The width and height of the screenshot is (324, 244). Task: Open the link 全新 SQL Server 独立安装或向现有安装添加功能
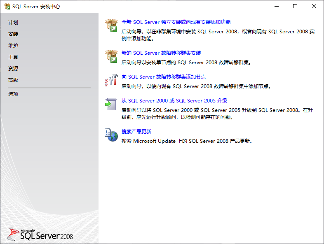(x=176, y=22)
